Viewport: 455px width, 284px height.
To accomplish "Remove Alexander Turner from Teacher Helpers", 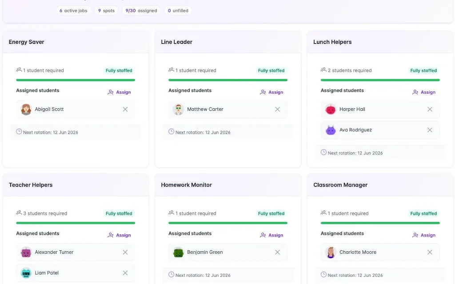I will click(x=125, y=252).
